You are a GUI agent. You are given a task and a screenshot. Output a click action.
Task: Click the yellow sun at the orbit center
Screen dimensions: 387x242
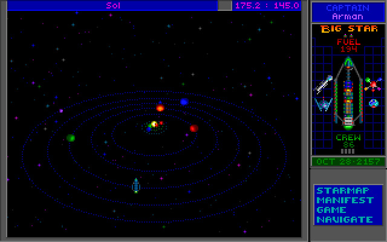coord(154,124)
